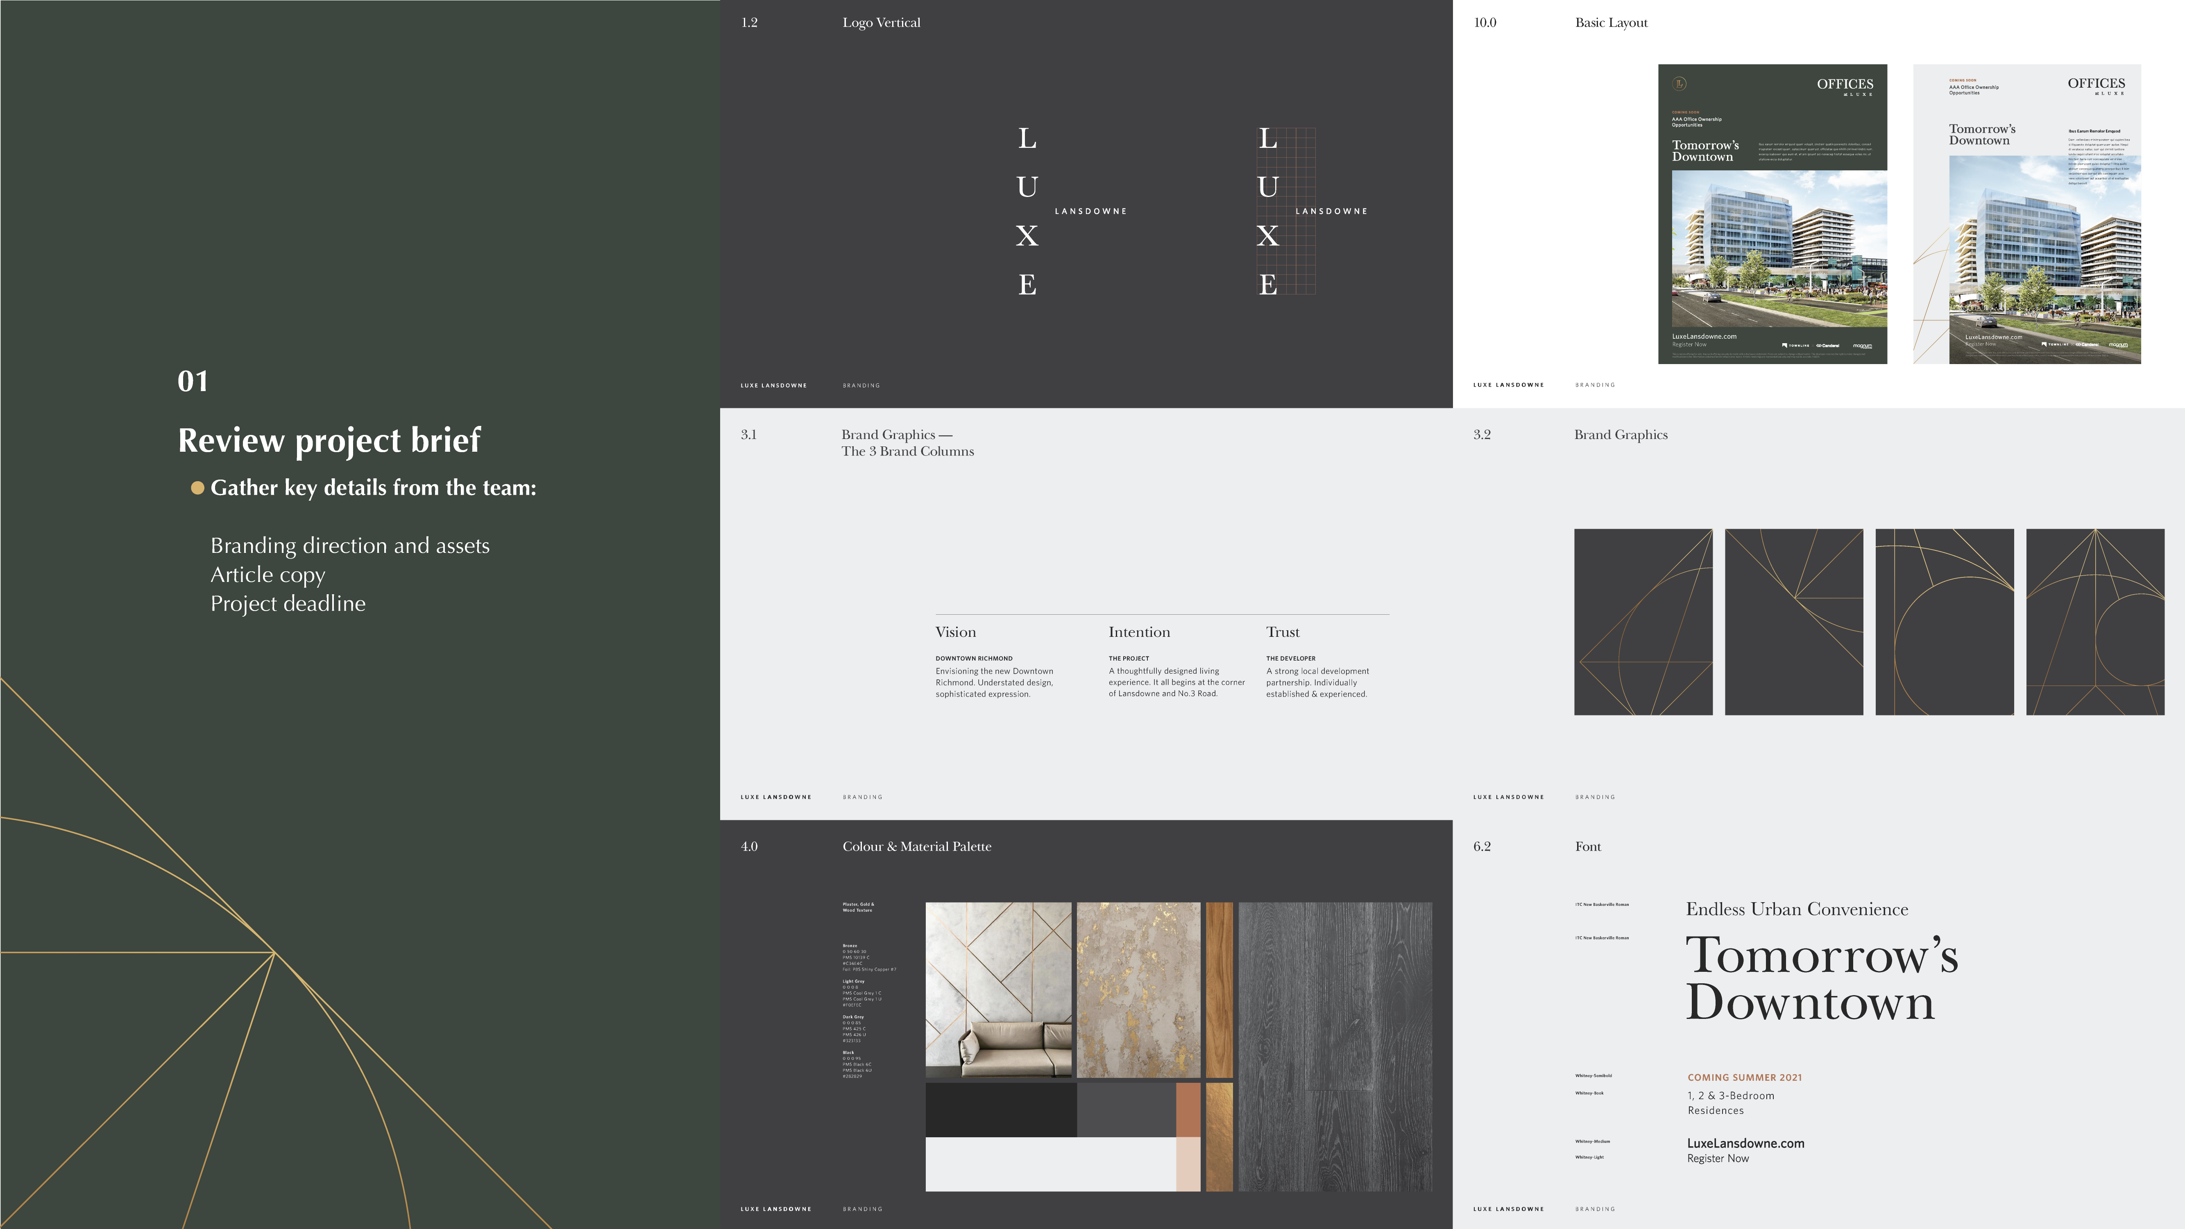Click the '4.0' section number
The height and width of the screenshot is (1229, 2185).
(x=749, y=846)
